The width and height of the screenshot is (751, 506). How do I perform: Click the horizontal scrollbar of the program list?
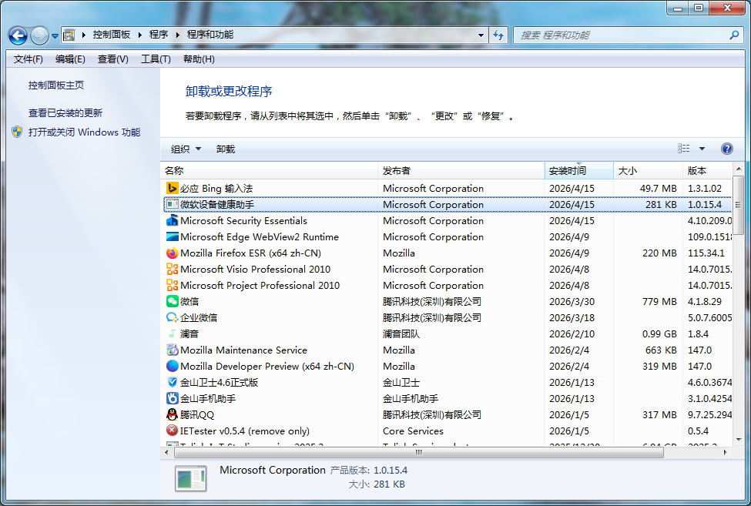pos(418,454)
